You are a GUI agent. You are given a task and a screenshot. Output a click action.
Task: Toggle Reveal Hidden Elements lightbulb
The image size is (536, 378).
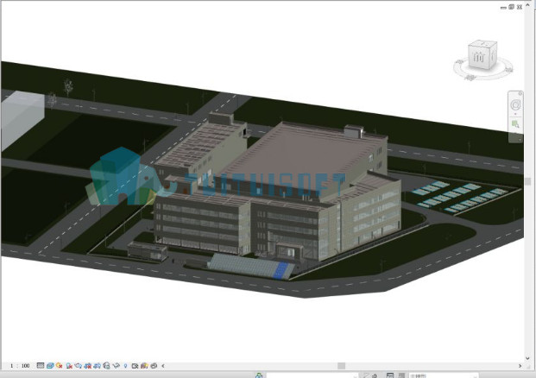tap(125, 366)
